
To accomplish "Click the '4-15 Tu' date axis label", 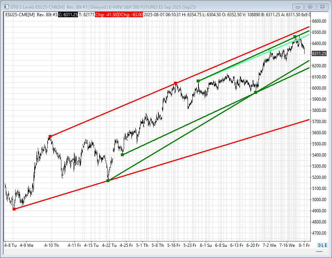I will point(91,245).
